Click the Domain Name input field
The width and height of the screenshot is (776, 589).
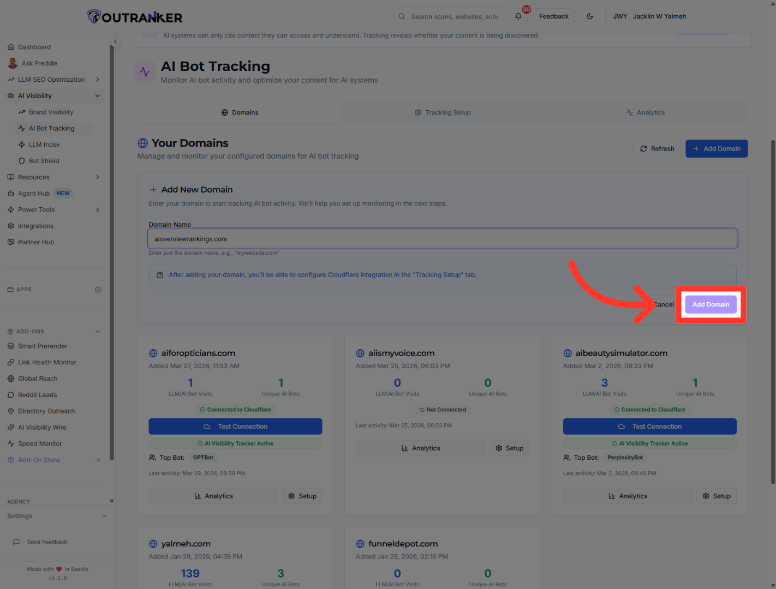442,239
